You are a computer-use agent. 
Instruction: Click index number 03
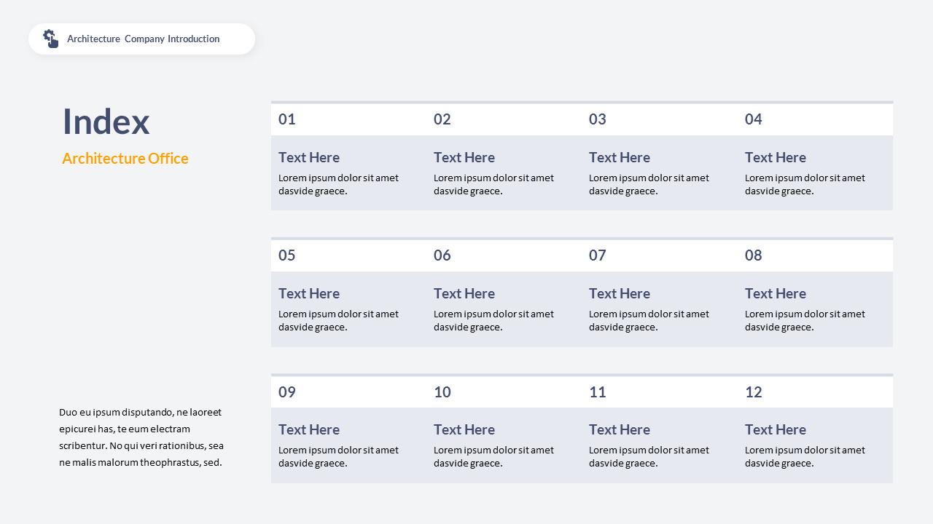pos(598,119)
